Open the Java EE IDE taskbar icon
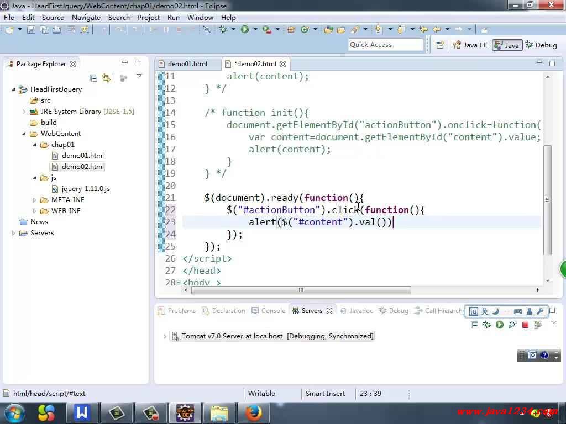 coord(185,413)
